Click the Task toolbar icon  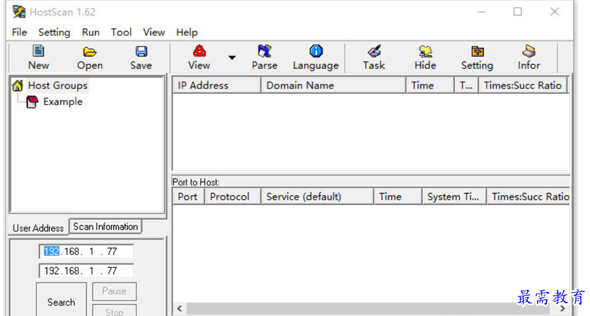374,57
